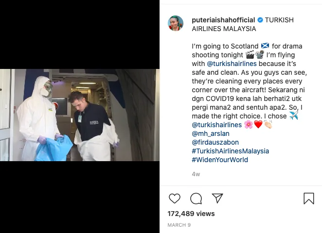322x233 pixels.
Task: Save the post with the bookmark icon
Action: click(x=309, y=199)
